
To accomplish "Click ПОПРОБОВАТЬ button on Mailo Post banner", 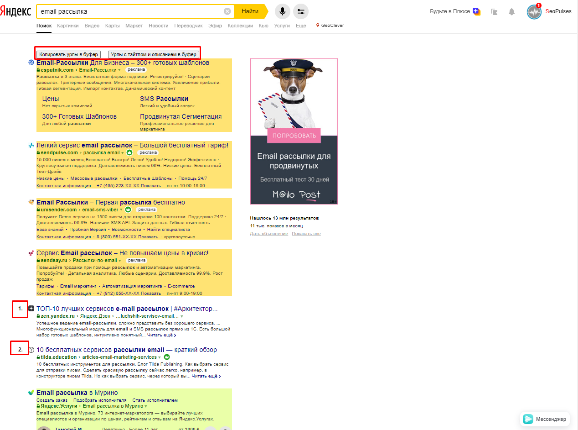I will click(x=294, y=136).
